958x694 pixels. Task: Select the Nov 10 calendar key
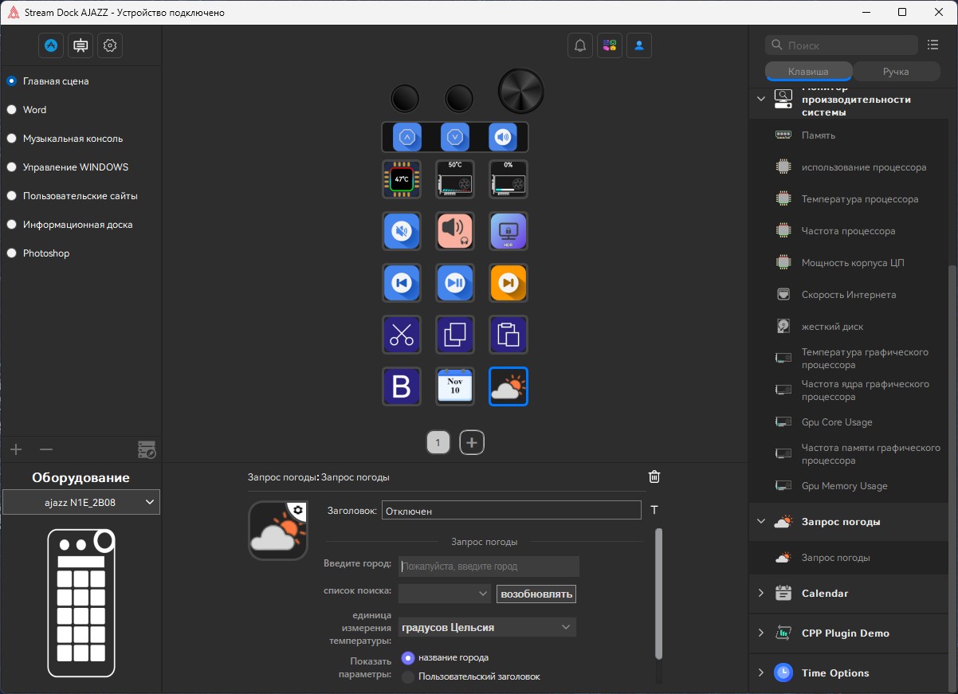click(455, 386)
